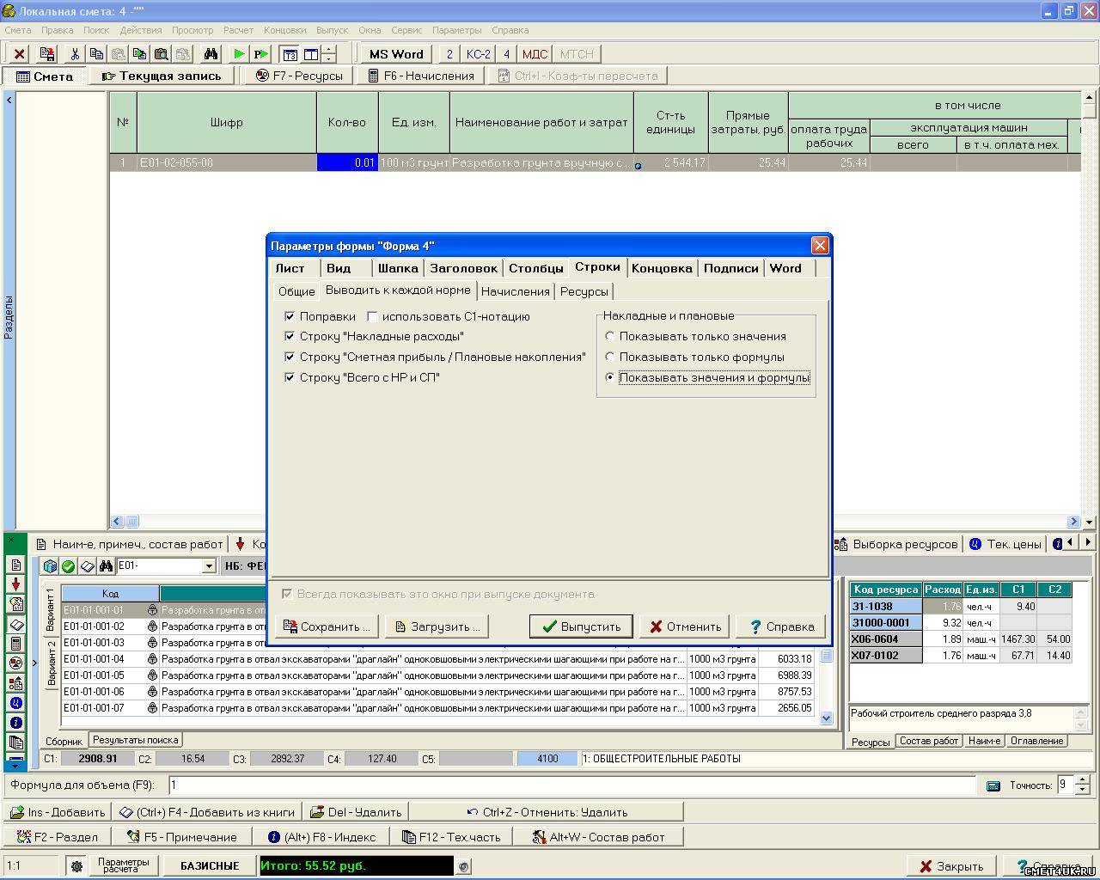Select 'Показывать только значения' radio button
Image resolution: width=1100 pixels, height=880 pixels.
point(610,337)
